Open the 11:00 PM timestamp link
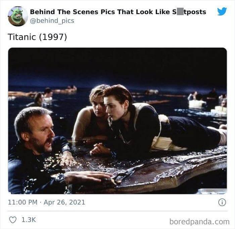This screenshot has height=229, width=235. 22,202
